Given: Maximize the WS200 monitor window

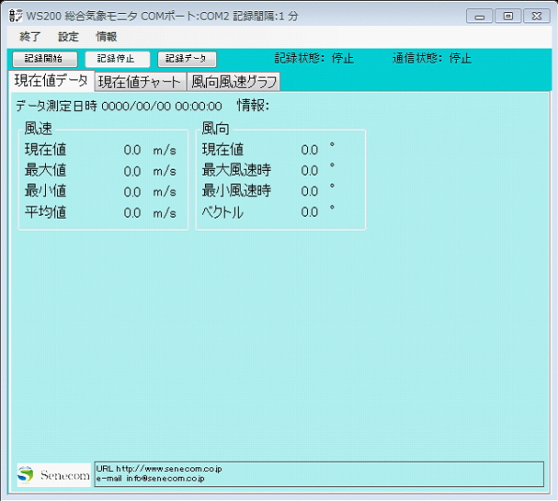Looking at the screenshot, I should point(507,16).
